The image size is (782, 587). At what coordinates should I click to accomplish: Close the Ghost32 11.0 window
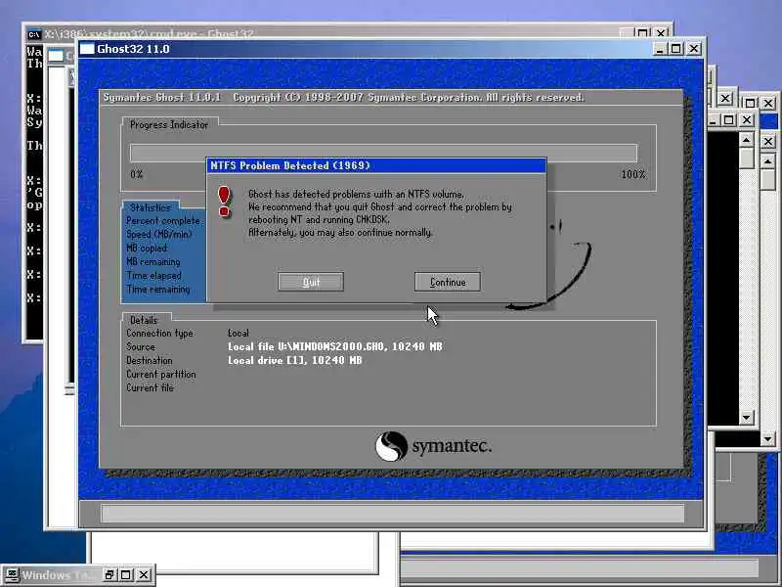[x=694, y=49]
